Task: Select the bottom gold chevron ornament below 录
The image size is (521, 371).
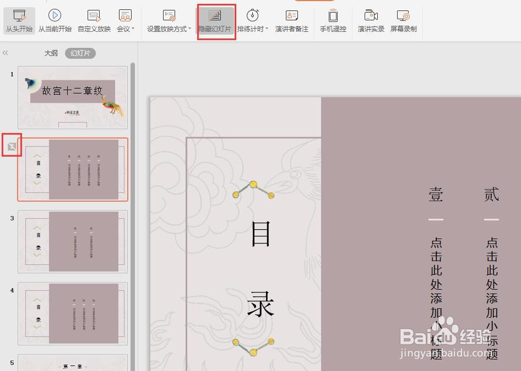Action: pyautogui.click(x=253, y=347)
